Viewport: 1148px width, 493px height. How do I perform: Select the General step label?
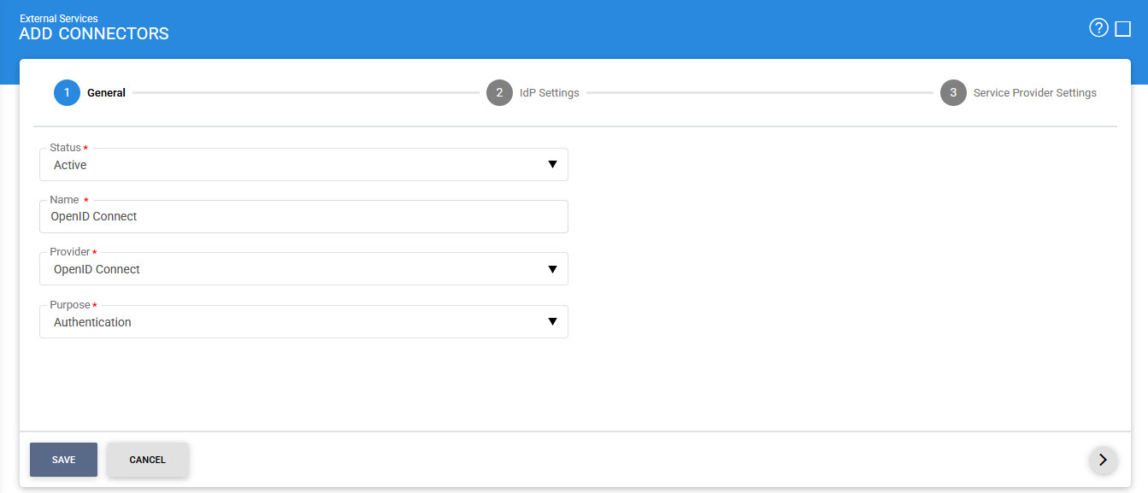click(x=106, y=93)
